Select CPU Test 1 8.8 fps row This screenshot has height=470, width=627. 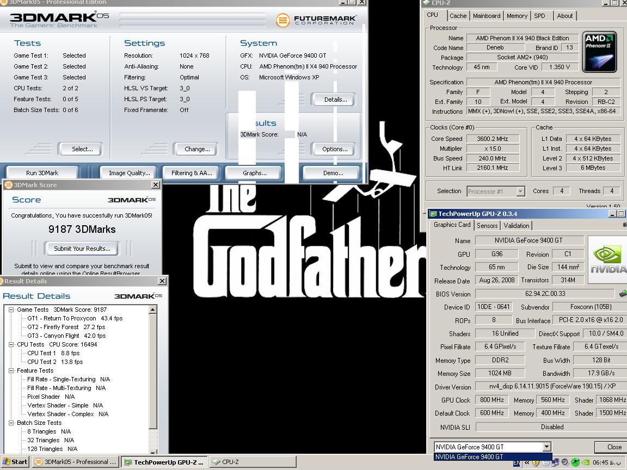click(x=53, y=353)
